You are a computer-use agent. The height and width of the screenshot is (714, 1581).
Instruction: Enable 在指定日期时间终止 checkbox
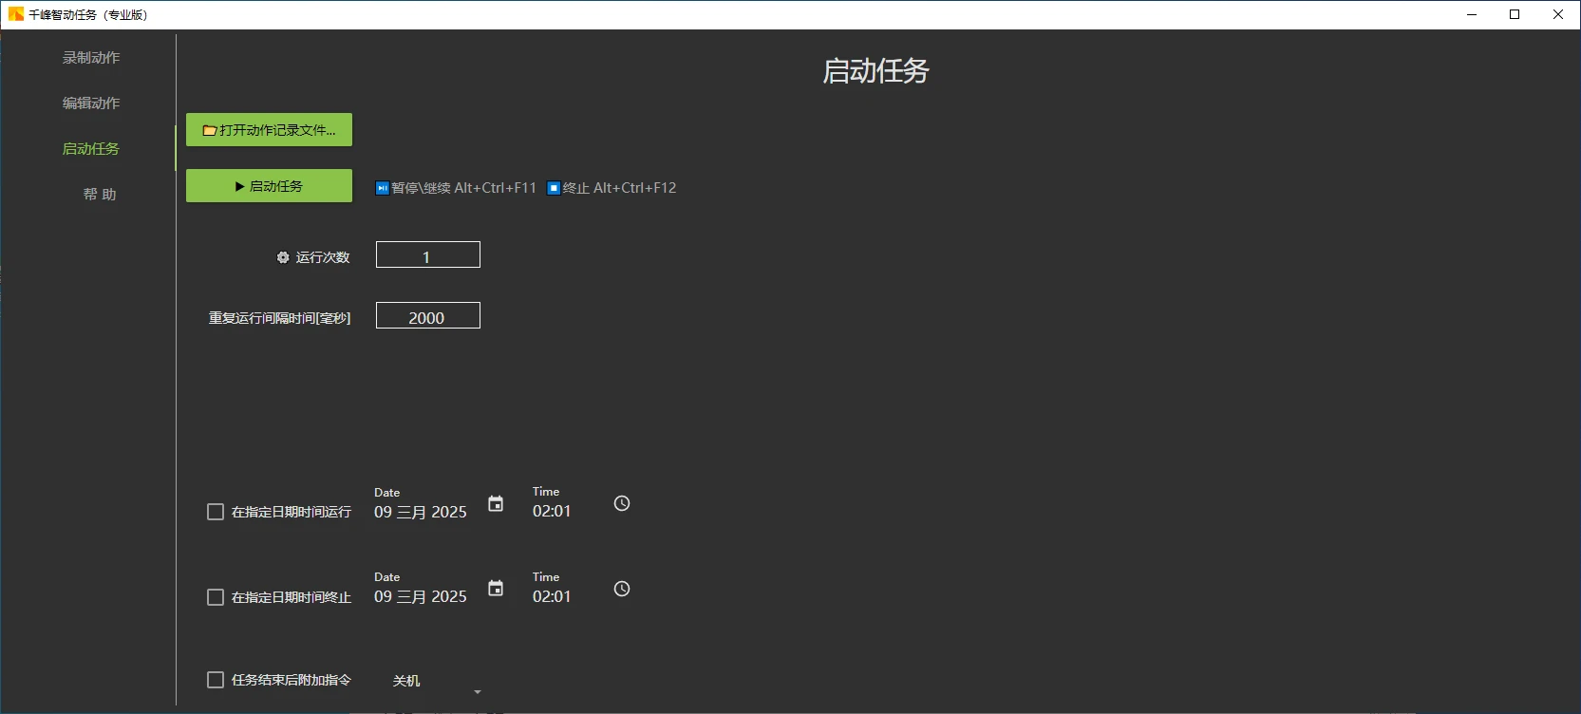pos(216,597)
